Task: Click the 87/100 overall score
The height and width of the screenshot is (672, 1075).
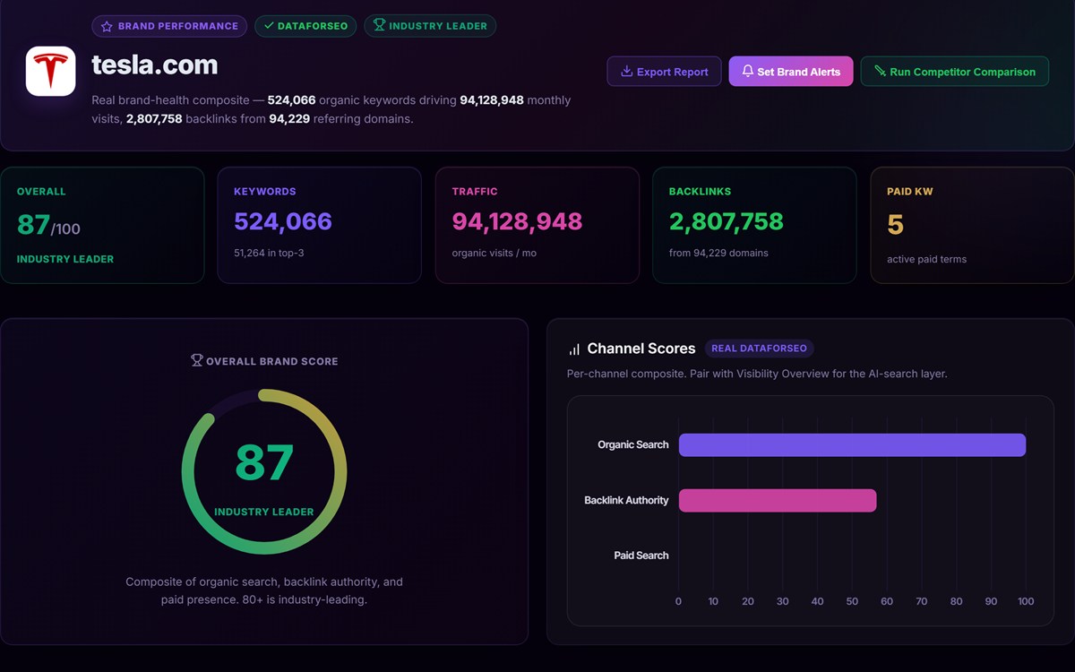Action: pos(48,225)
